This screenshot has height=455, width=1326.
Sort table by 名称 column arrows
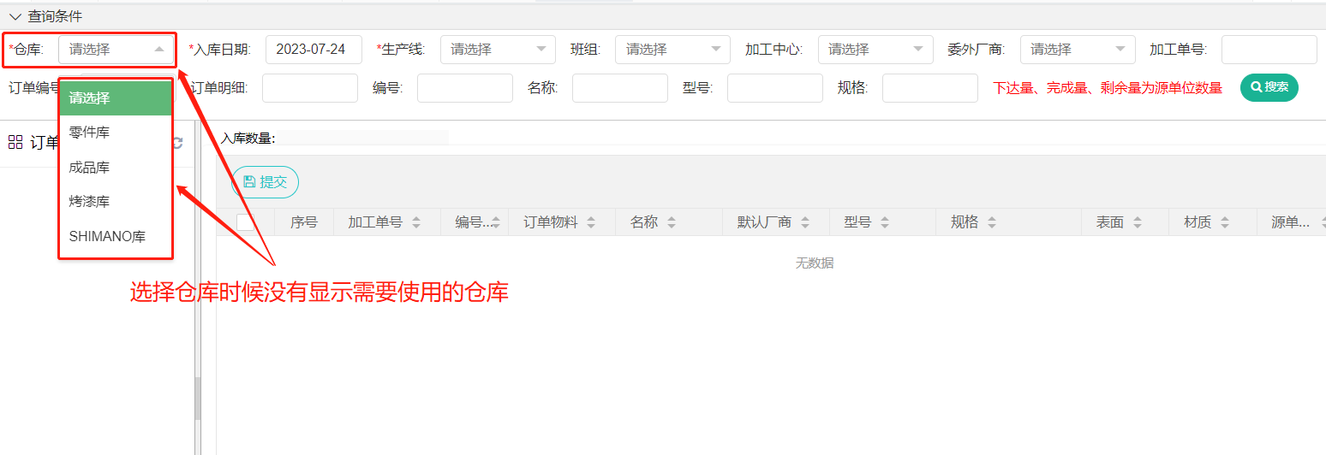(672, 222)
